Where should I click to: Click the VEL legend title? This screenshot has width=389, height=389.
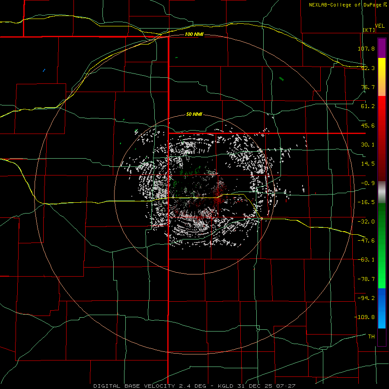tap(379, 26)
